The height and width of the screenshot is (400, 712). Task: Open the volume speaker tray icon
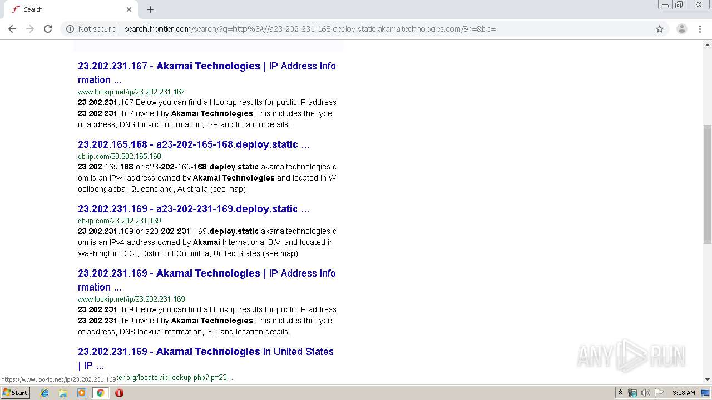point(645,393)
